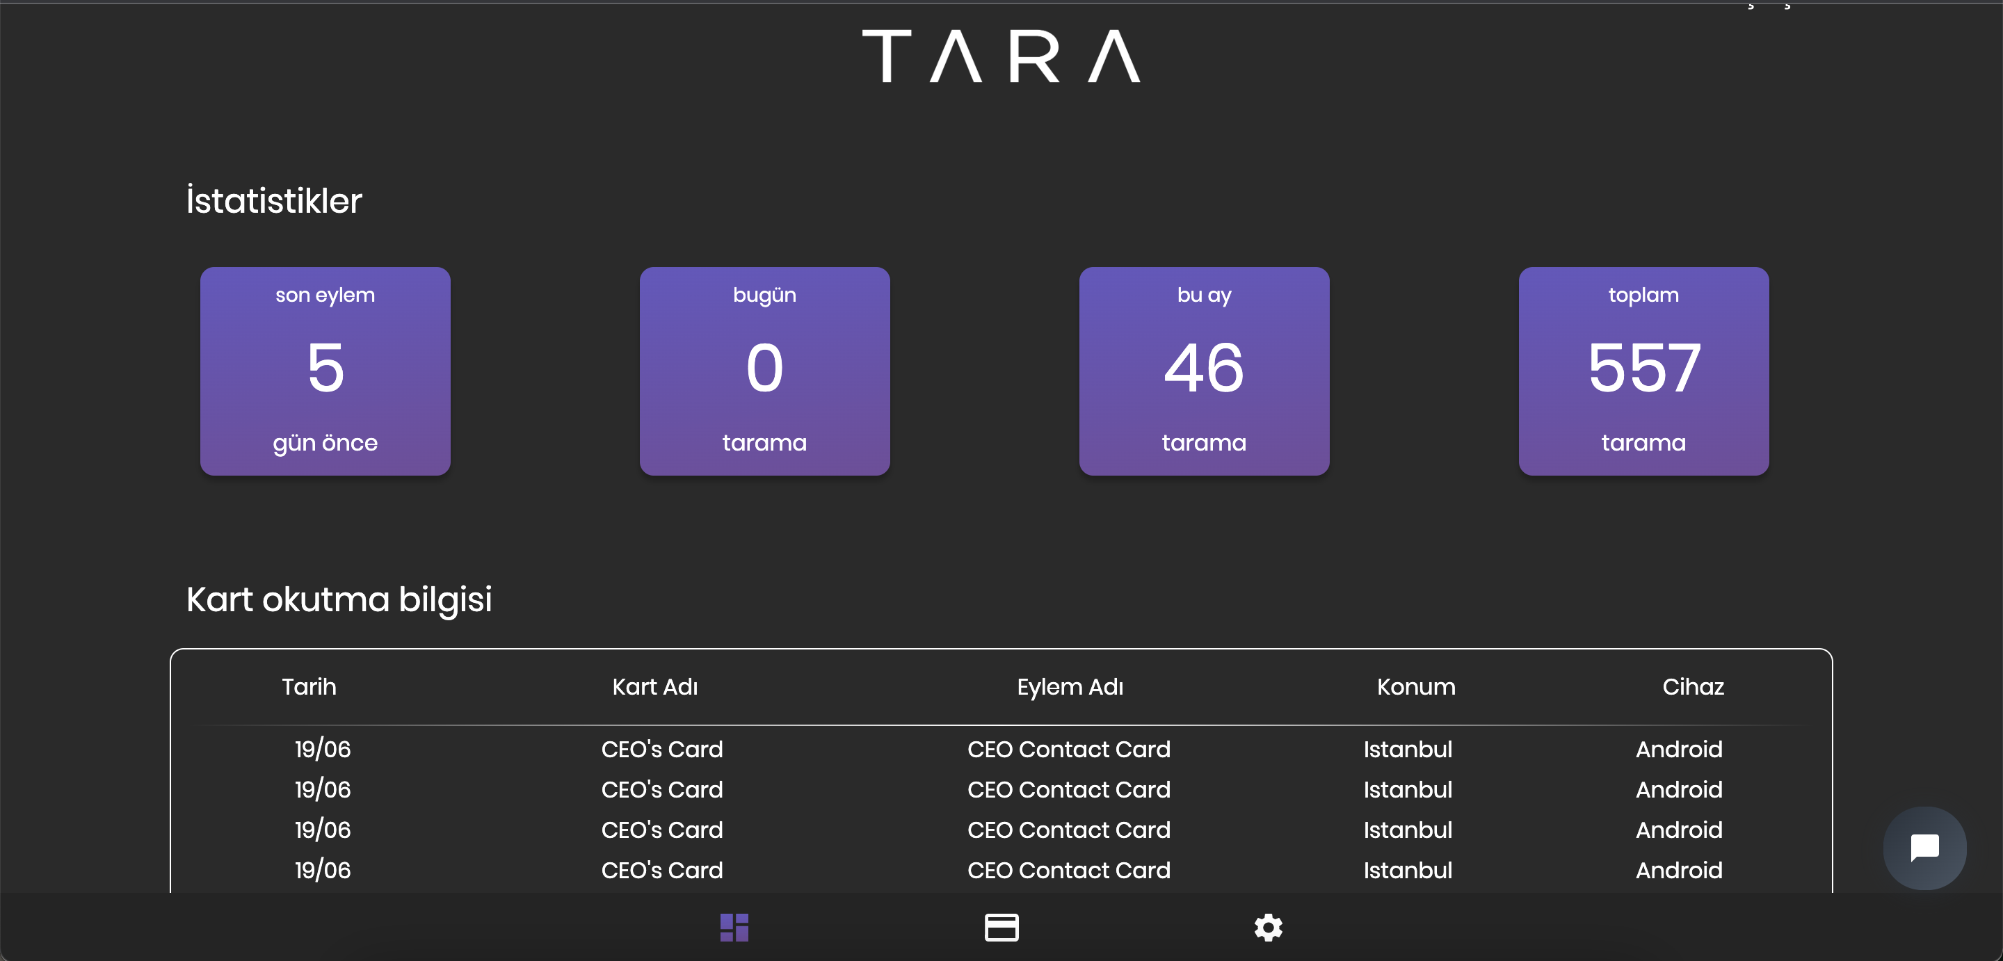Click the Kart Adı column header

coord(654,686)
